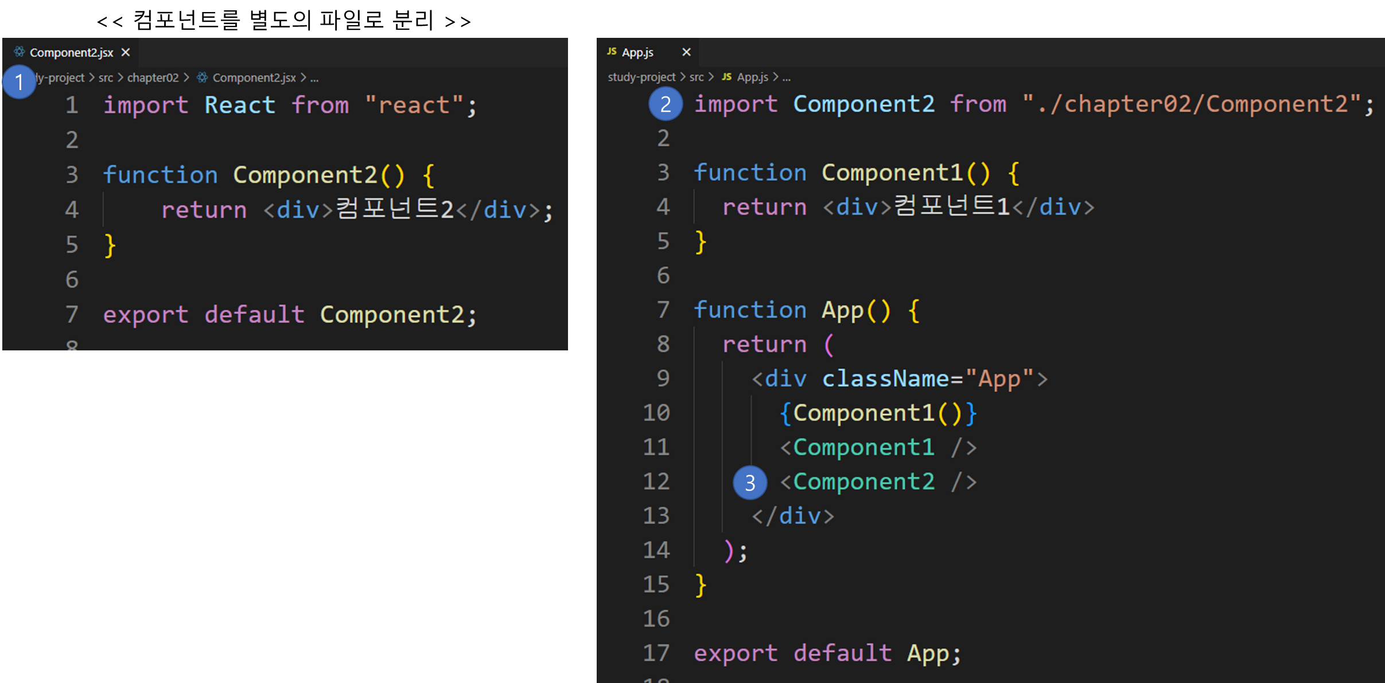Click the JS icon in App.js breadcrumb
Viewport: 1385px width, 683px height.
point(726,77)
